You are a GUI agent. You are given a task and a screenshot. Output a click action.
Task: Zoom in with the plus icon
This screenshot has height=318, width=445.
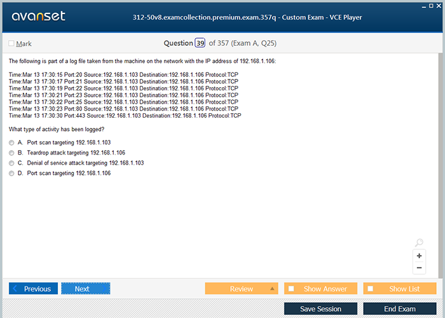(x=419, y=256)
